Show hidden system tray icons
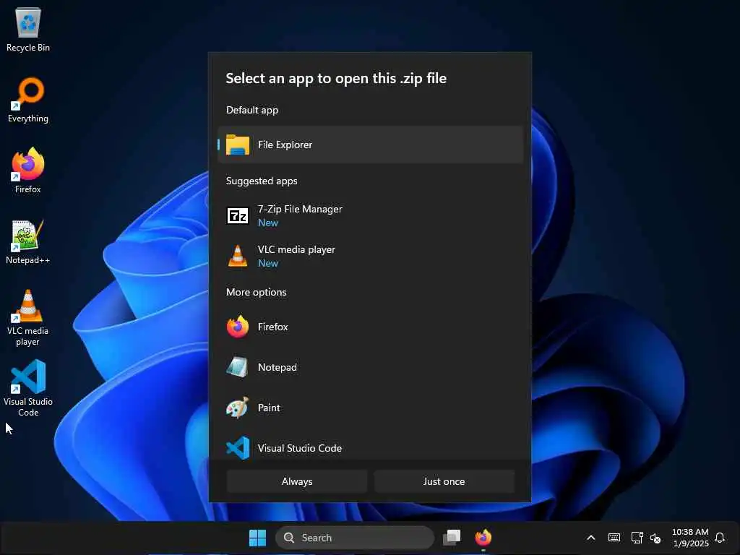Image resolution: width=740 pixels, height=555 pixels. (591, 538)
